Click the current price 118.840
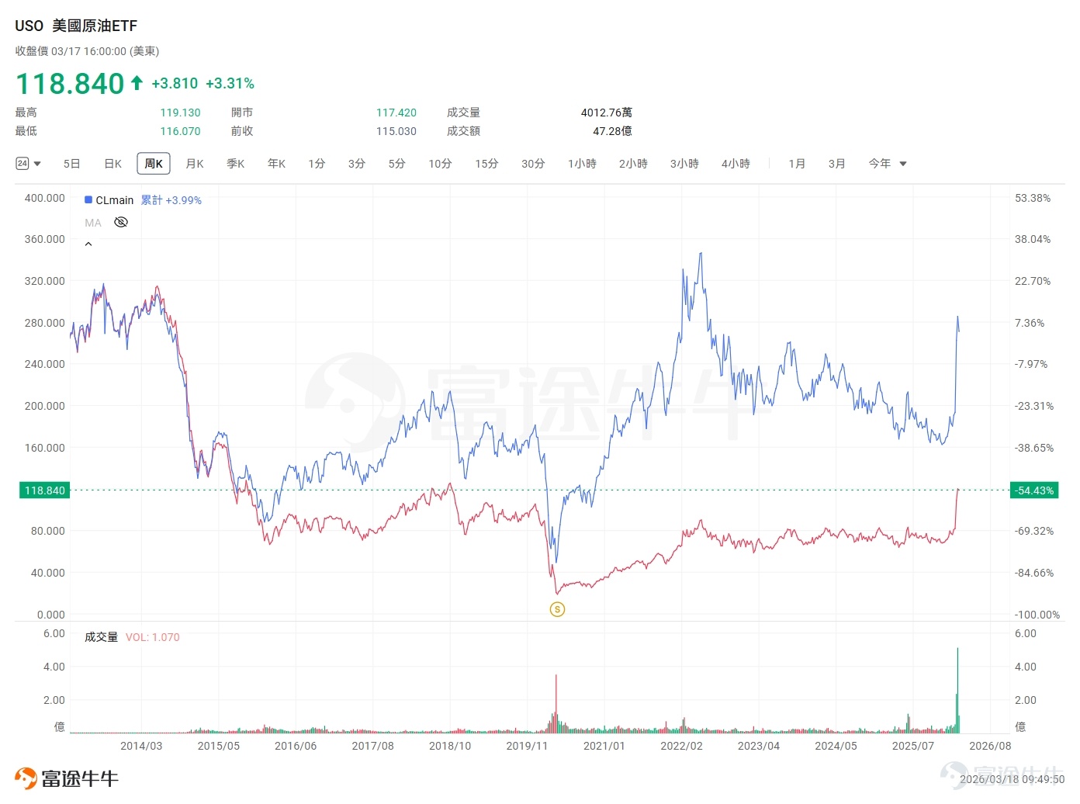 click(70, 83)
